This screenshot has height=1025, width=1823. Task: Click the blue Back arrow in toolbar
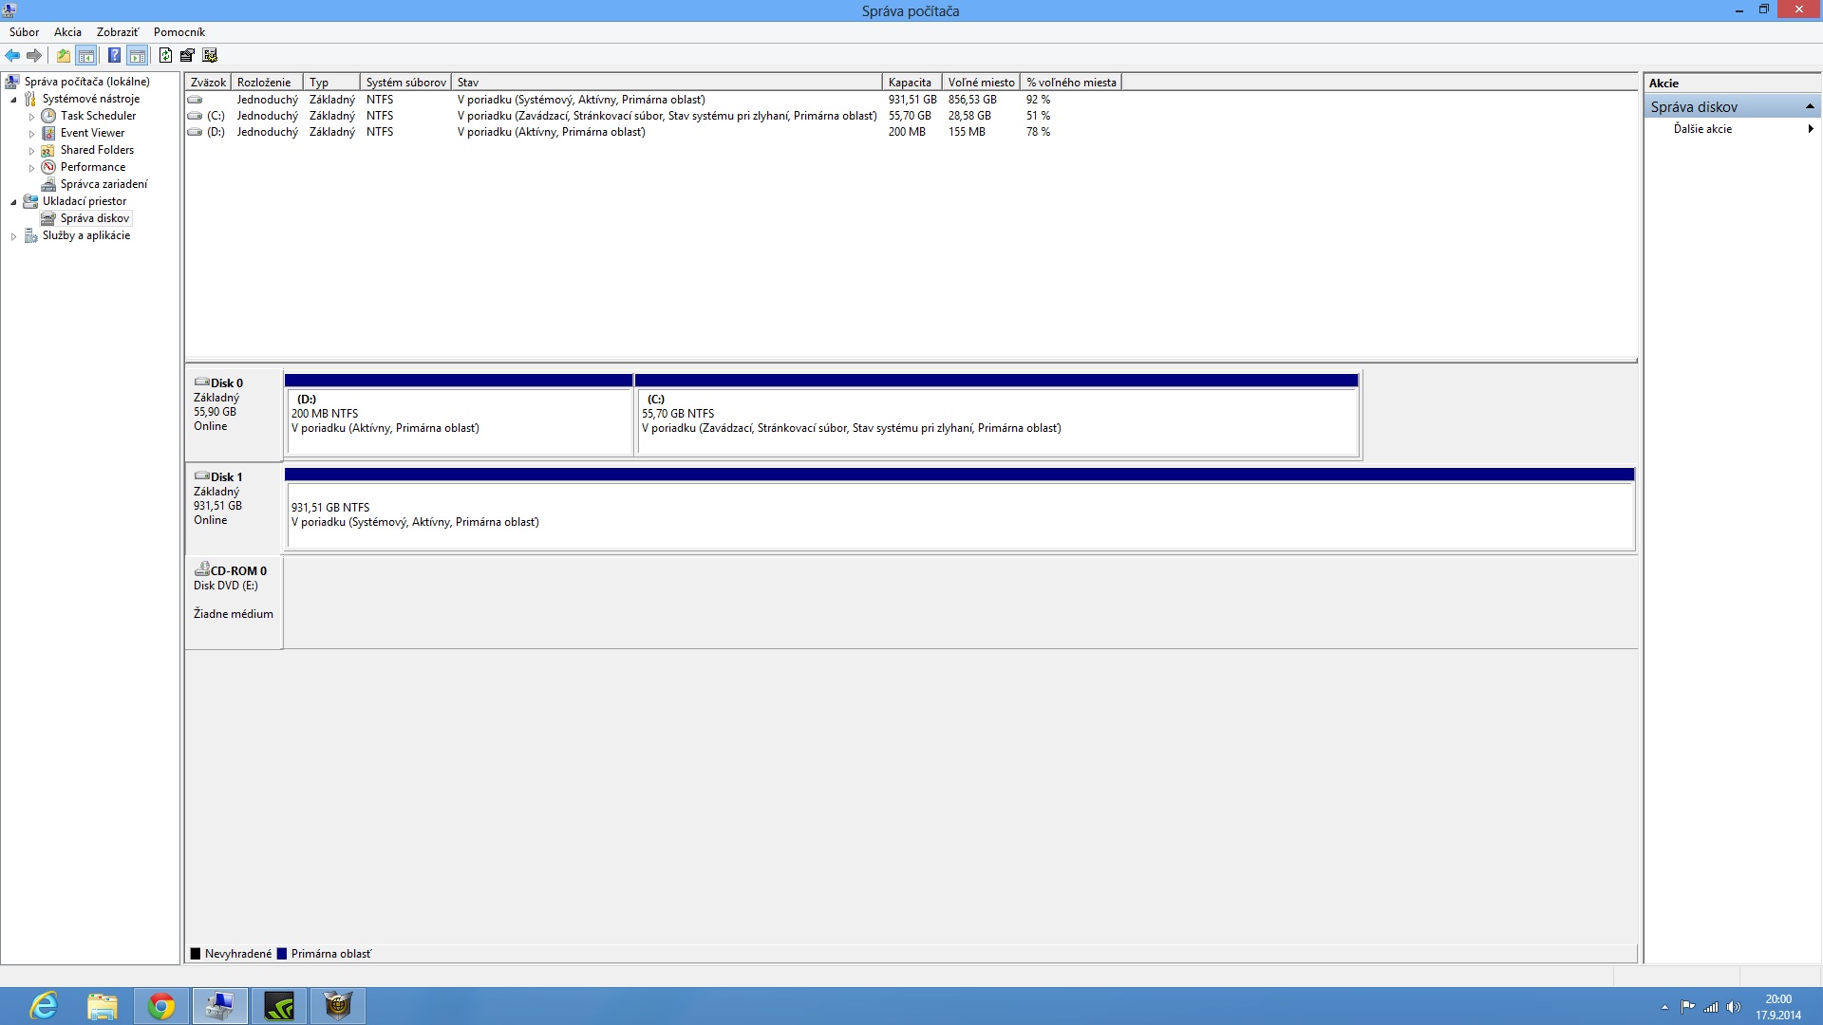pyautogui.click(x=12, y=55)
